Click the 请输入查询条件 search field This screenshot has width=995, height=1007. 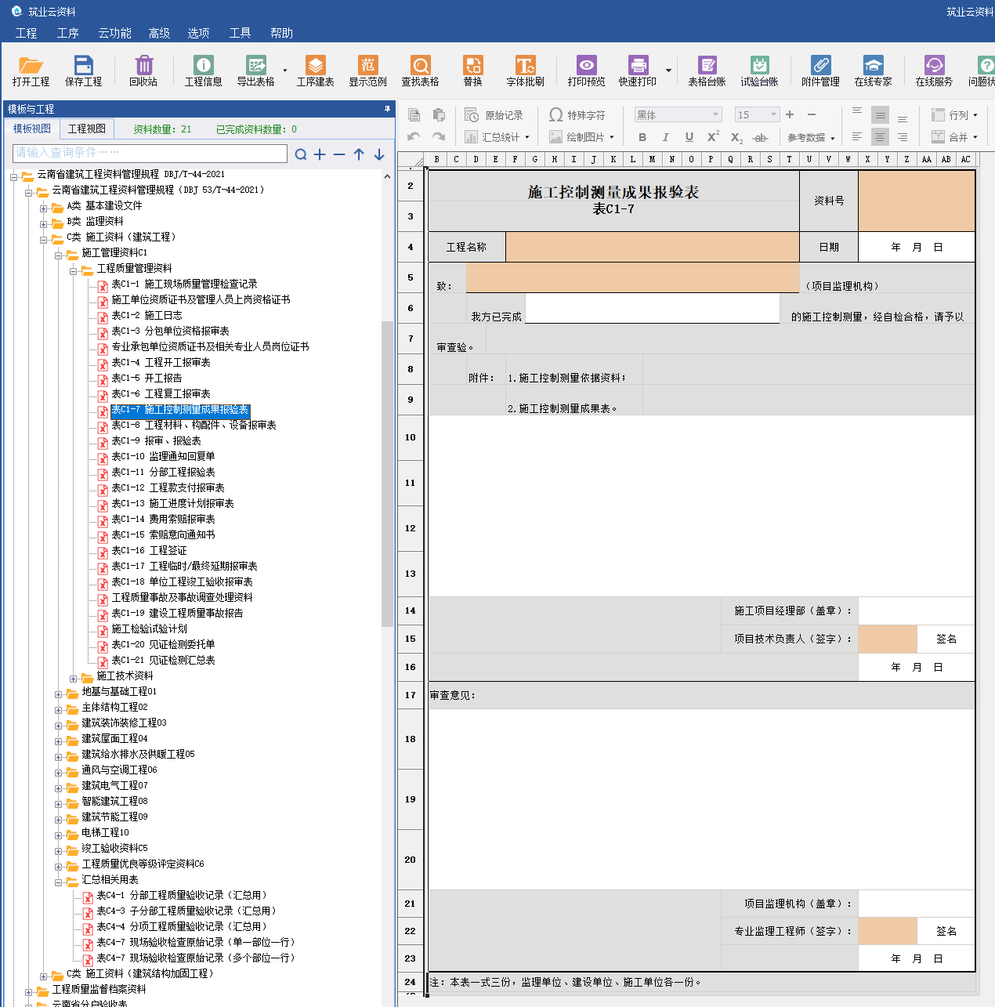pos(150,153)
